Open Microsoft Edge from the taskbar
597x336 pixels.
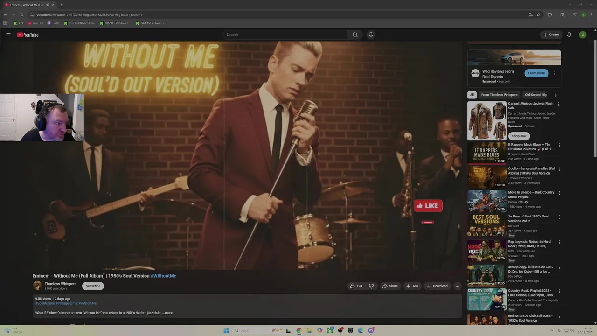pos(361,330)
